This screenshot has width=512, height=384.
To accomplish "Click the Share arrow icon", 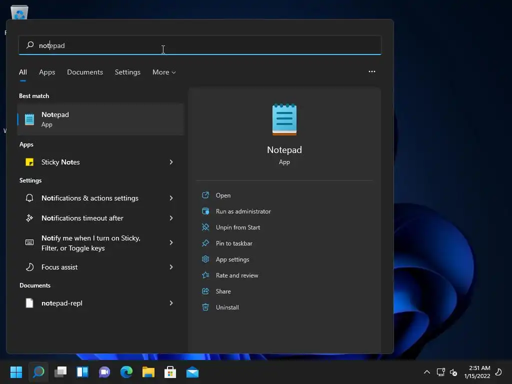I will tap(205, 291).
